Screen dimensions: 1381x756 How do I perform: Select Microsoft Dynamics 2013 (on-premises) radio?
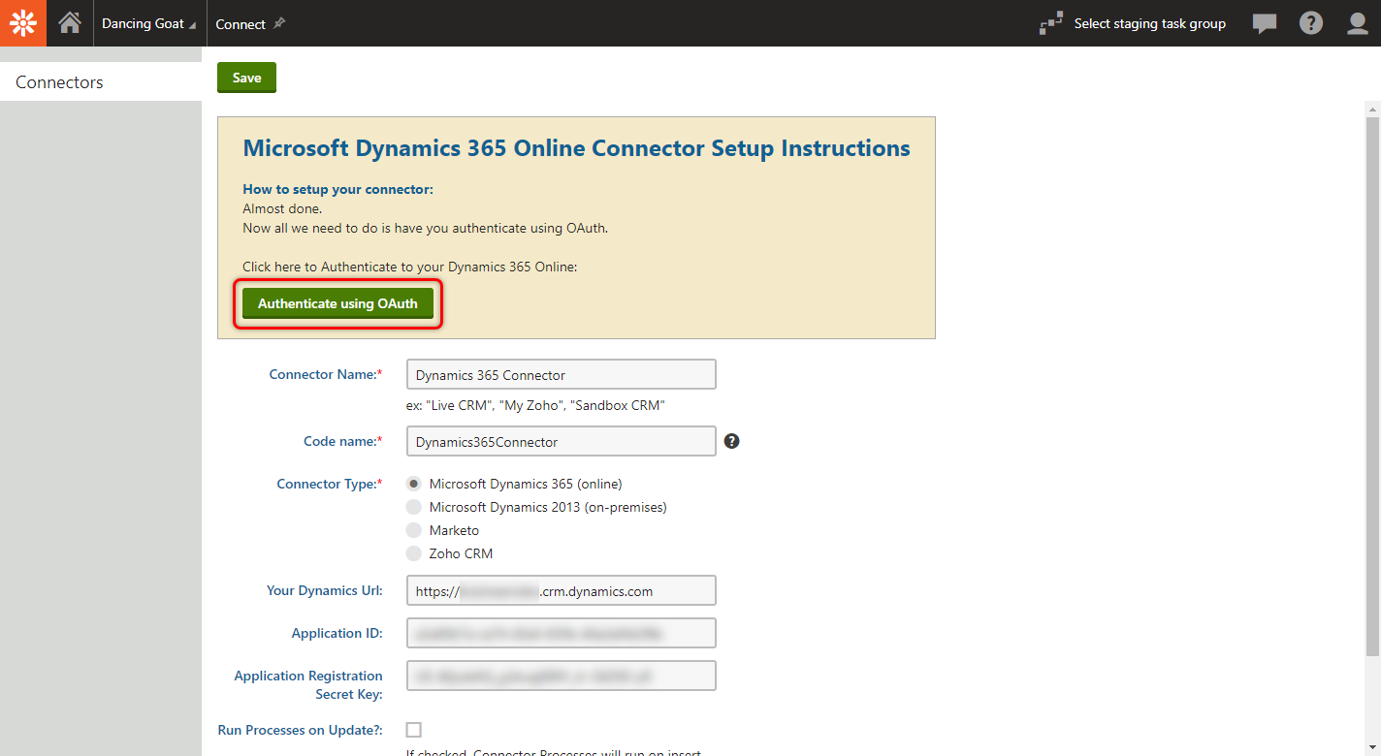click(x=414, y=507)
